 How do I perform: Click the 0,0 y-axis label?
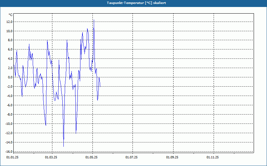(10, 77)
